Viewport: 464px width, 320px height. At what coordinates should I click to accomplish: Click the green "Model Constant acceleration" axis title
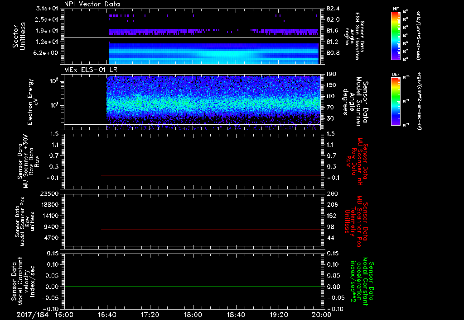point(362,282)
